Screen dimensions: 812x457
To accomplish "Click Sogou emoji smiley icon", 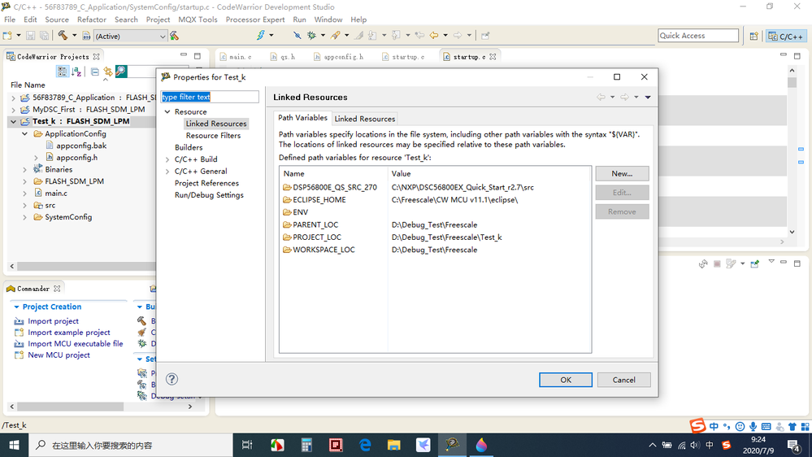I will coord(740,426).
